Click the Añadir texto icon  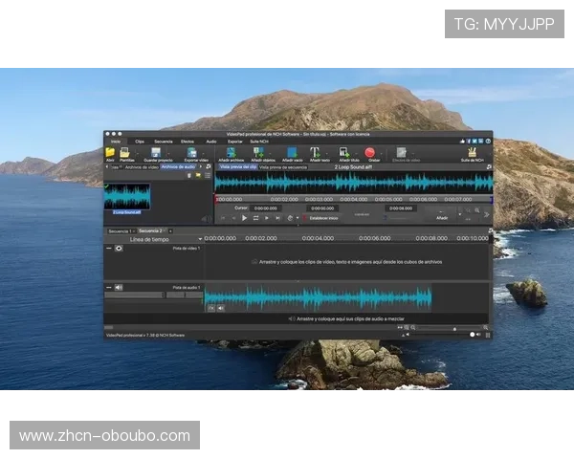coord(314,152)
